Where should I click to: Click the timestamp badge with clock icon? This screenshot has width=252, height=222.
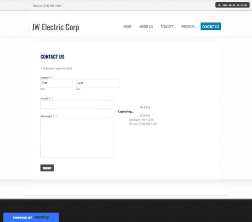click(x=232, y=5)
